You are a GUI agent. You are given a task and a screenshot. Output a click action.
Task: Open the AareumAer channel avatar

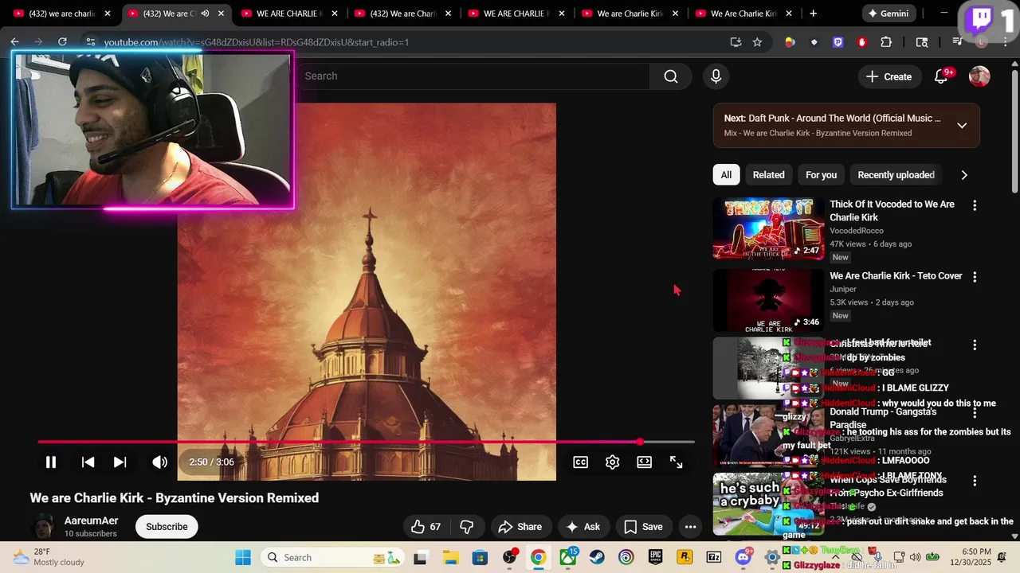point(43,527)
